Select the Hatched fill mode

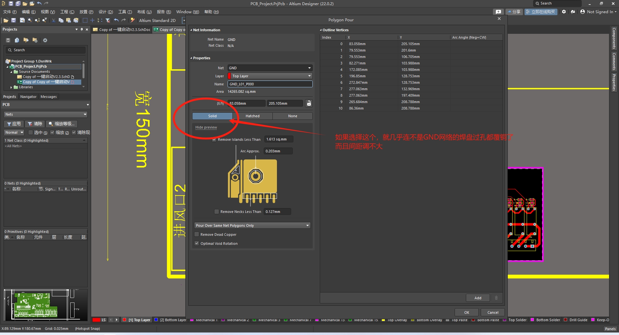click(x=252, y=116)
